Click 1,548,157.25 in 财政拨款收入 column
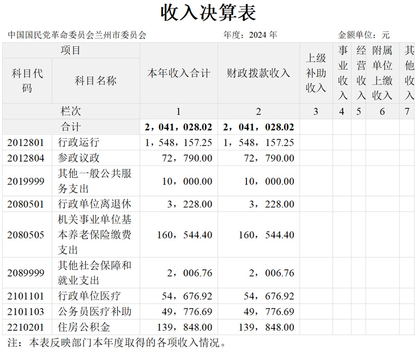 pos(258,142)
